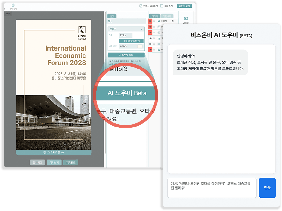
Task: Lock the top 이미지 layer
Action: [154, 21]
